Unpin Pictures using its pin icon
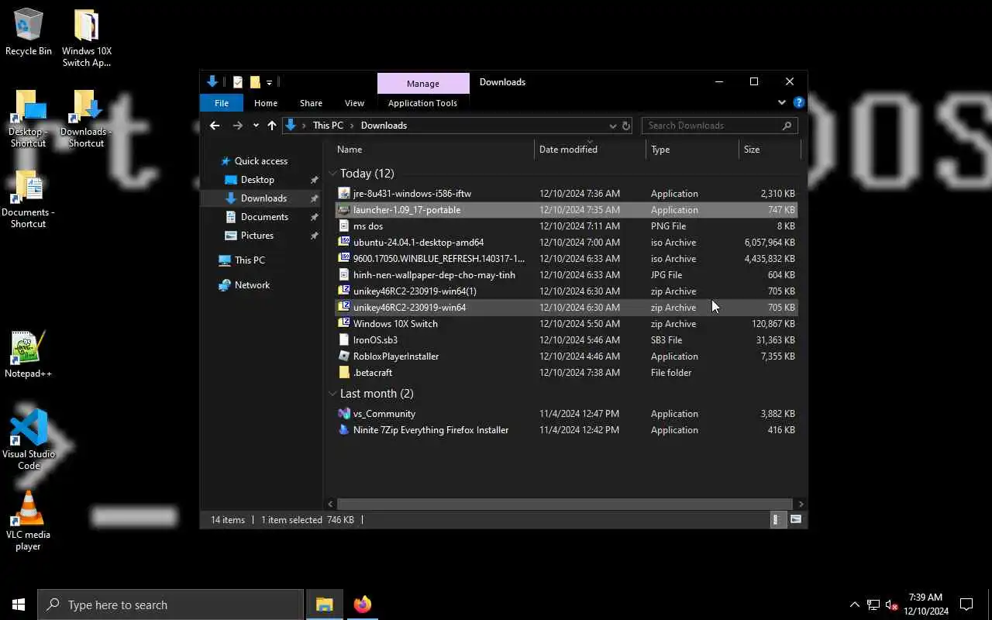The width and height of the screenshot is (992, 620). pyautogui.click(x=314, y=236)
